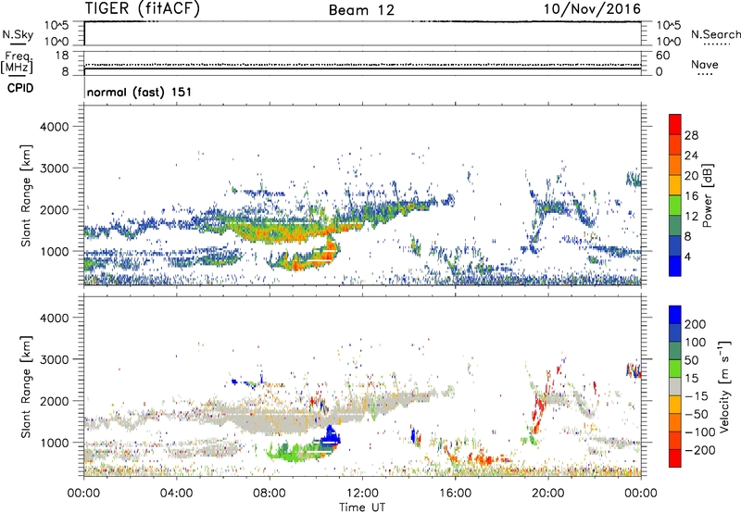Click the 12:00 time tick label

[x=362, y=494]
